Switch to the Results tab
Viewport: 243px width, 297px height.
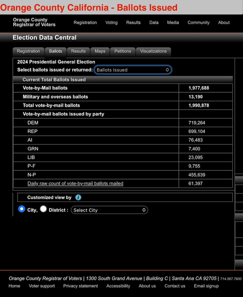78,51
